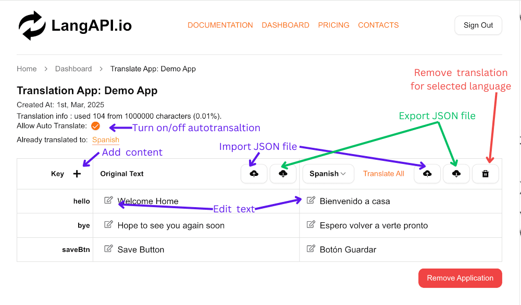
Task: Click the Sign Out button
Action: pyautogui.click(x=478, y=26)
